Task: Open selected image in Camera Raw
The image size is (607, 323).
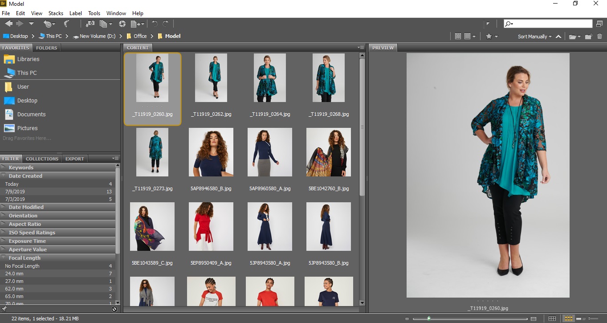Action: pyautogui.click(x=123, y=23)
